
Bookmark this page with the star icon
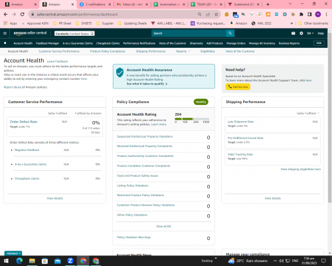(216, 15)
